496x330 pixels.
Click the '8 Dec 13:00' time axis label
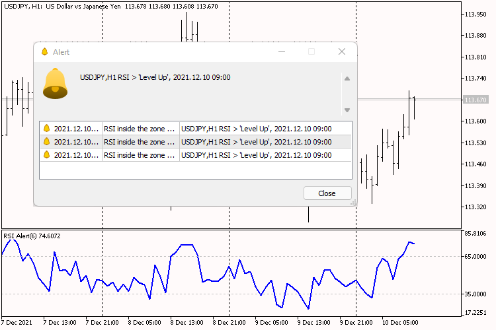coord(186,323)
